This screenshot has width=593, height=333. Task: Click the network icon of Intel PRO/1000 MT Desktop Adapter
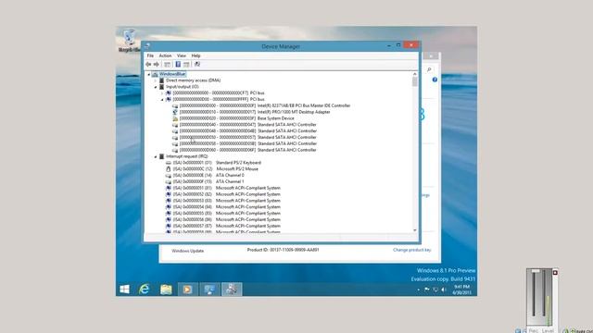point(175,112)
